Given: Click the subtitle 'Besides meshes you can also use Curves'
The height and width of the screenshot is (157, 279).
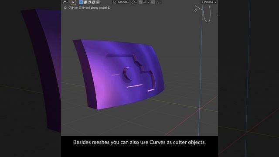Looking at the screenshot, I should [119, 142].
